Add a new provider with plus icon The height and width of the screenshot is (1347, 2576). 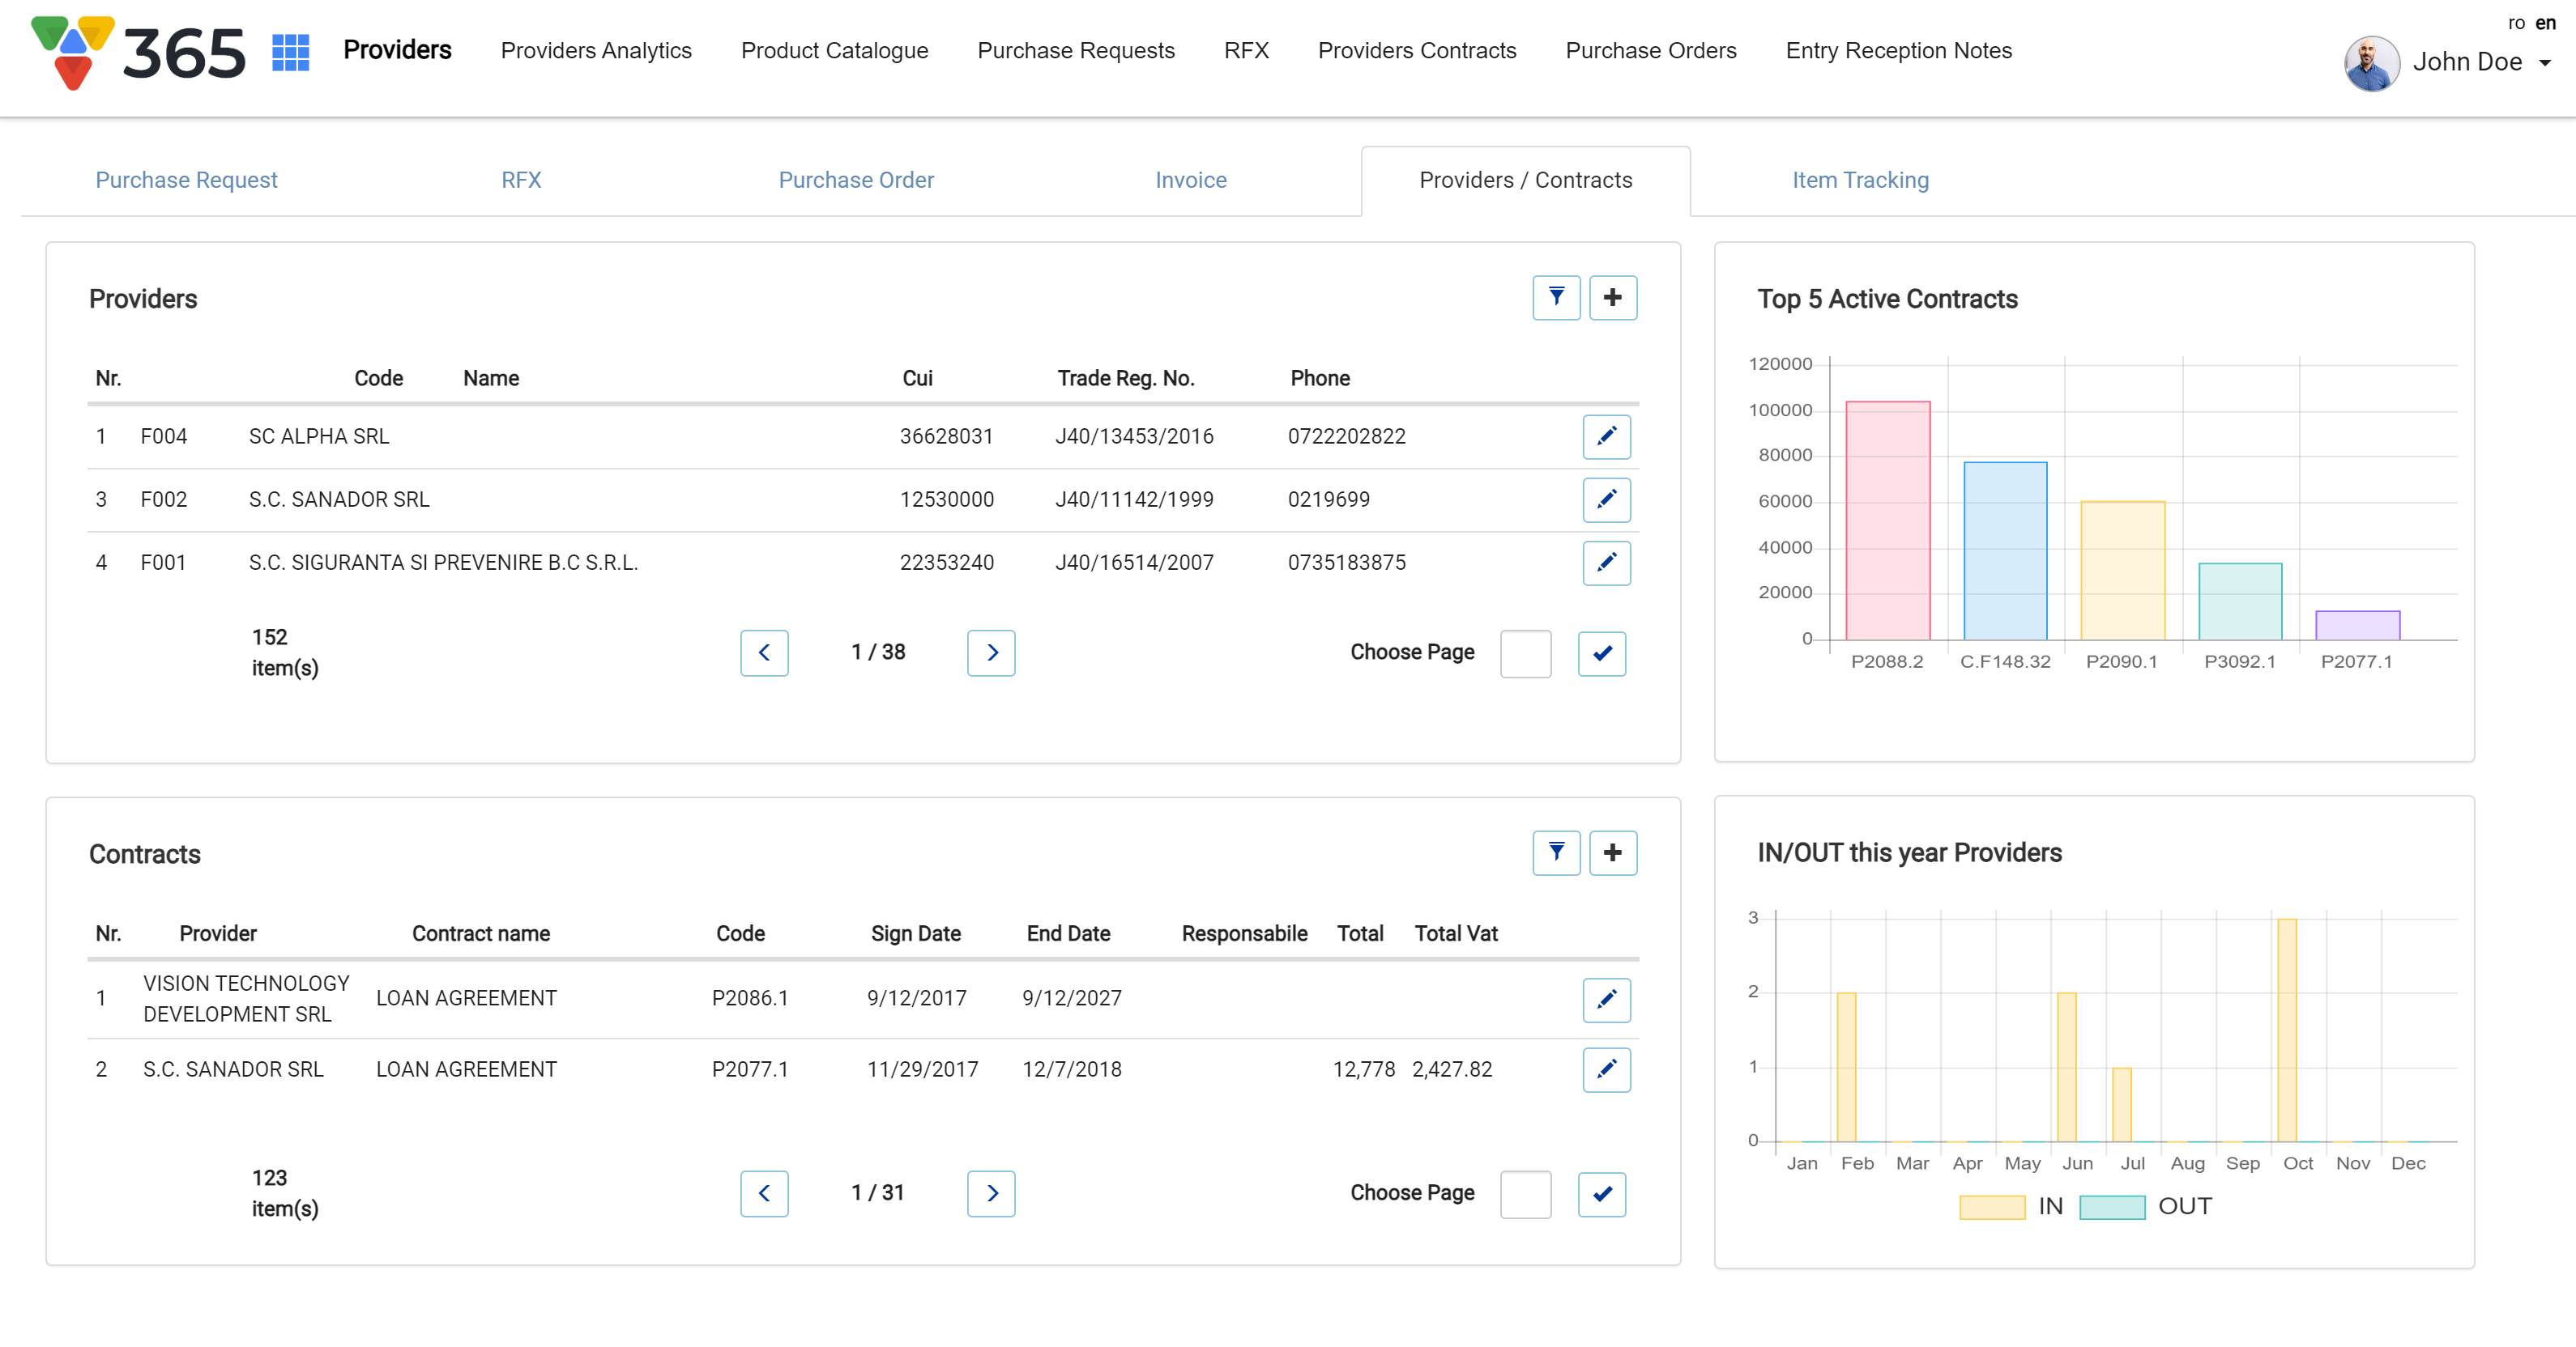[x=1612, y=298]
